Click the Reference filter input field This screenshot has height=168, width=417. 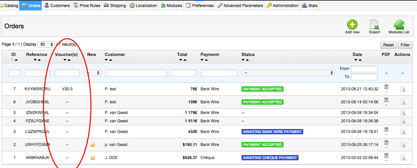coord(37,73)
